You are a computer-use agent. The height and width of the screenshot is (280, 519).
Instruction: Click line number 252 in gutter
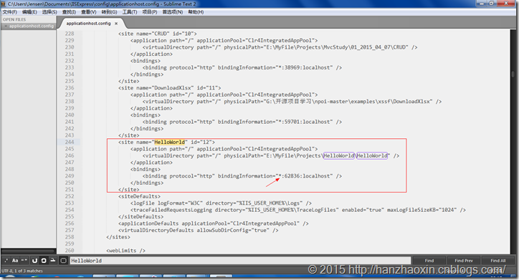coord(70,196)
